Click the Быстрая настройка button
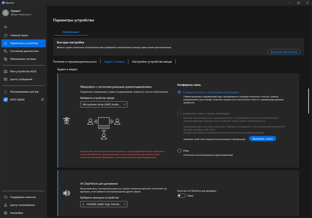 click(284, 52)
